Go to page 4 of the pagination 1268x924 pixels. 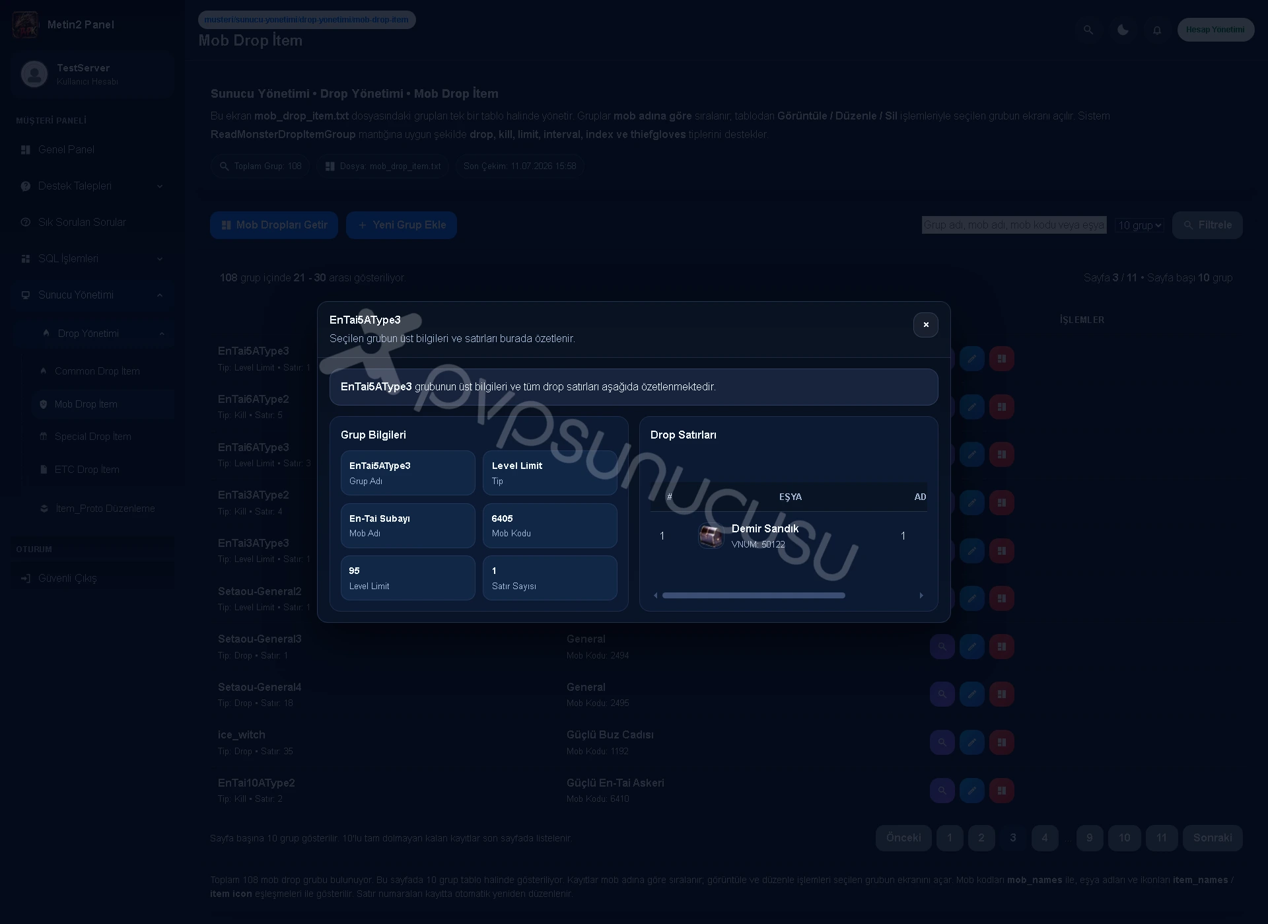pos(1045,837)
